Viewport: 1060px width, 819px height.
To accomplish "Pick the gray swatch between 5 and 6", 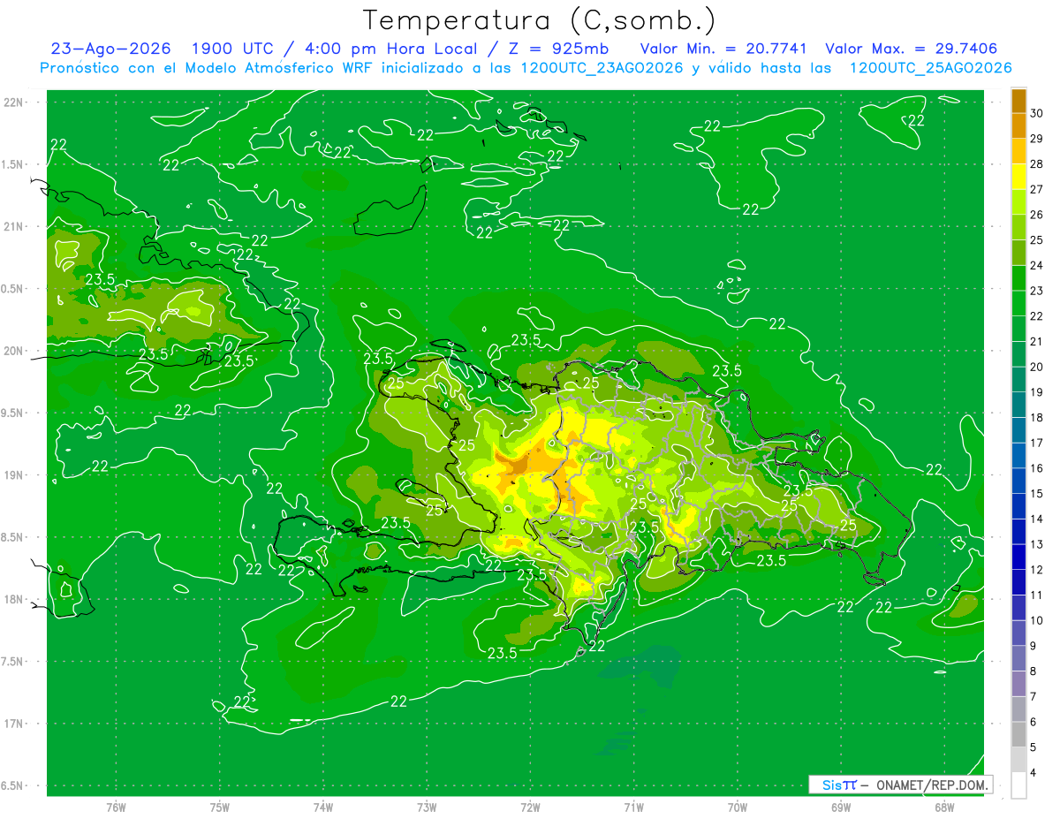I will [x=1018, y=734].
